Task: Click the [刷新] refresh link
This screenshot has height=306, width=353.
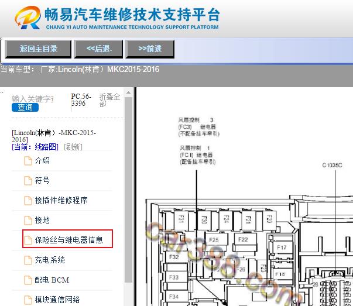Action: point(73,147)
